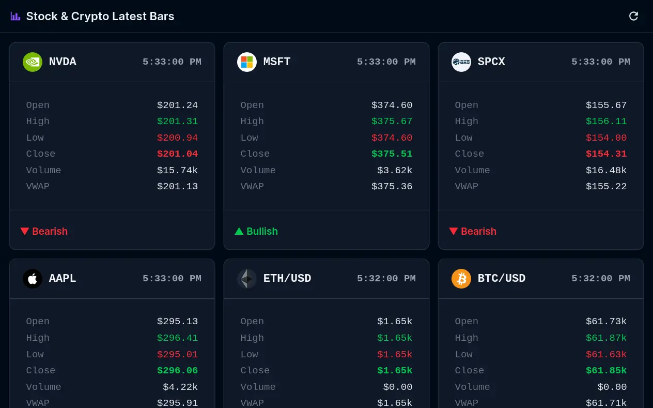Click the MSFT ticker symbol
653x408 pixels.
(277, 62)
